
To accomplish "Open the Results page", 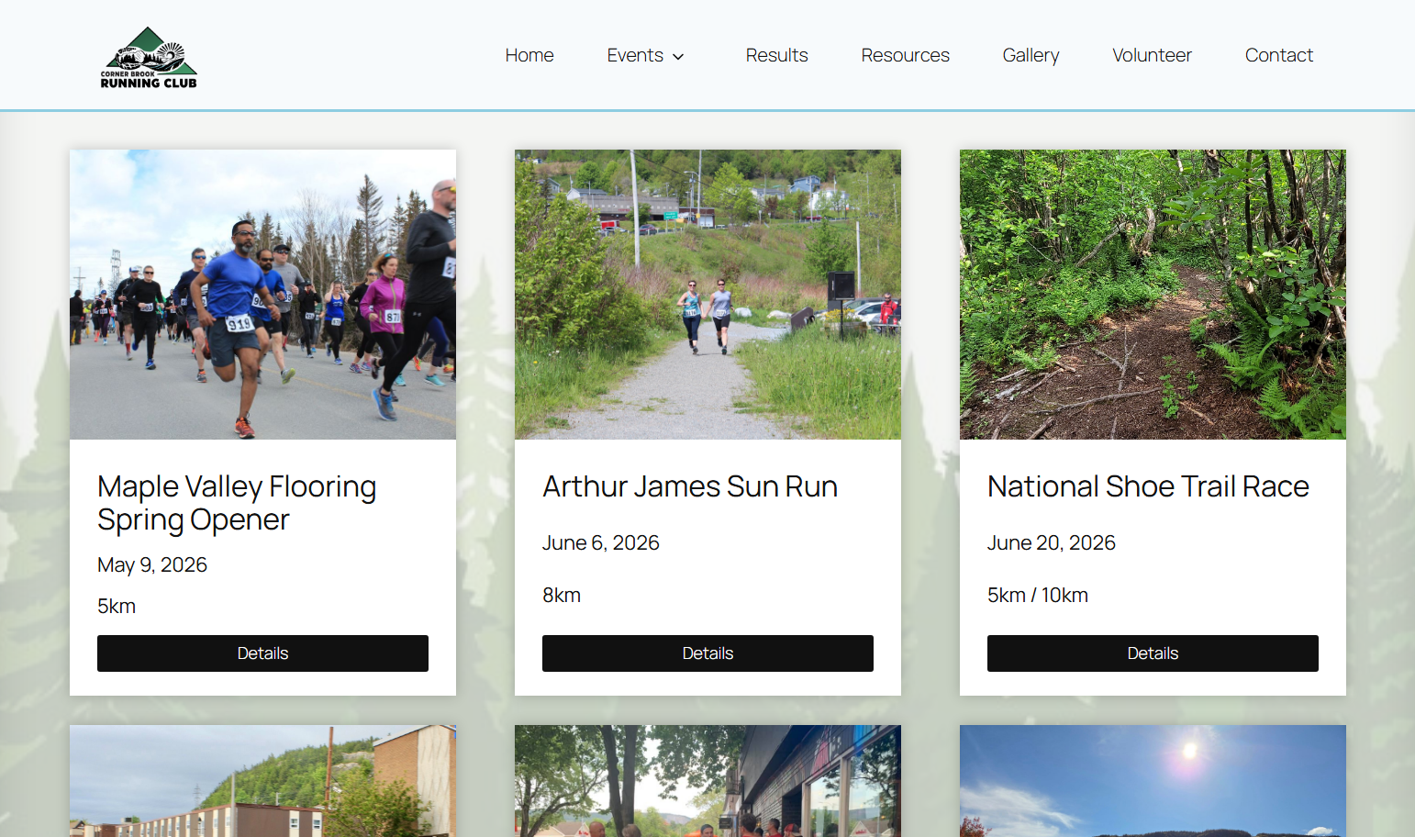I will point(776,55).
